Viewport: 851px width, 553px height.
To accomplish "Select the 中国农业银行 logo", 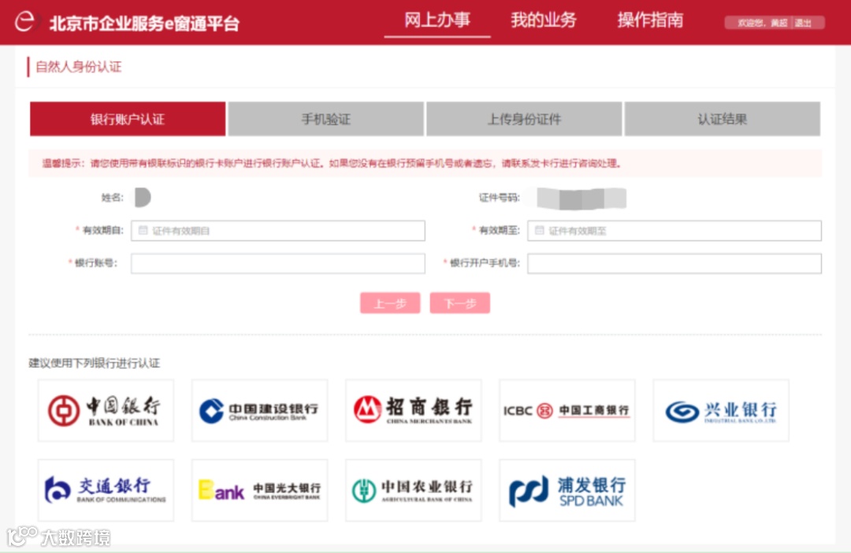I will coord(413,490).
